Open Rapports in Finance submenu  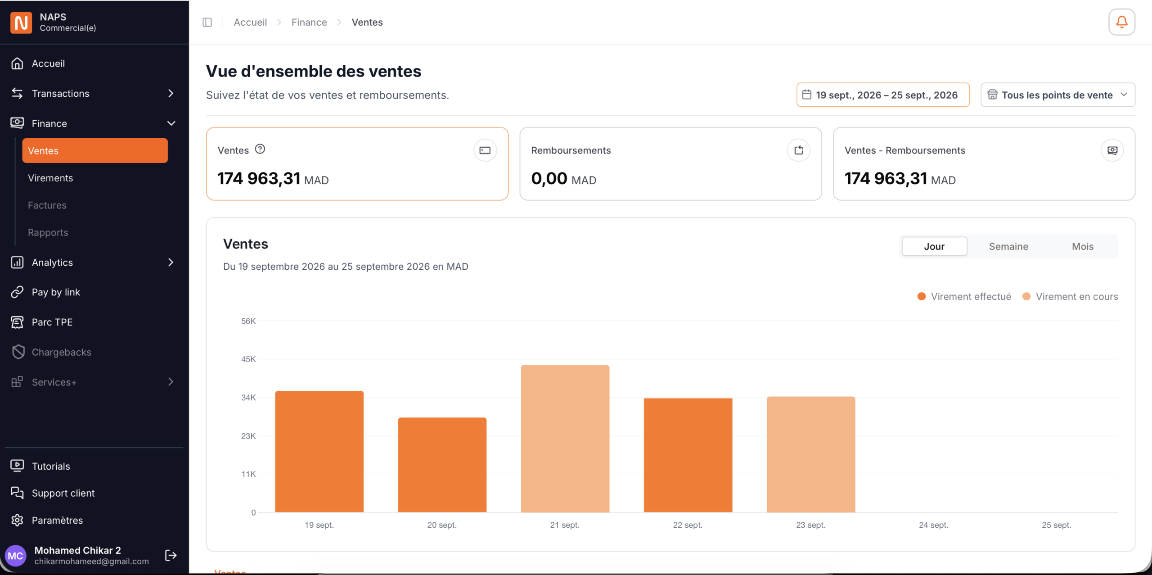click(95, 232)
